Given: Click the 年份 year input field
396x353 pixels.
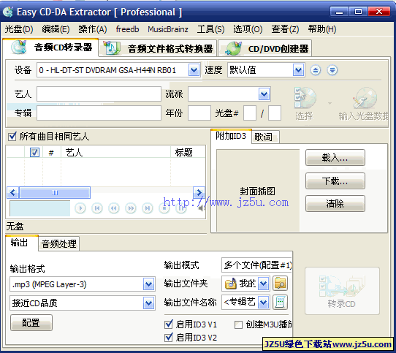Looking at the screenshot, I should pyautogui.click(x=199, y=113).
